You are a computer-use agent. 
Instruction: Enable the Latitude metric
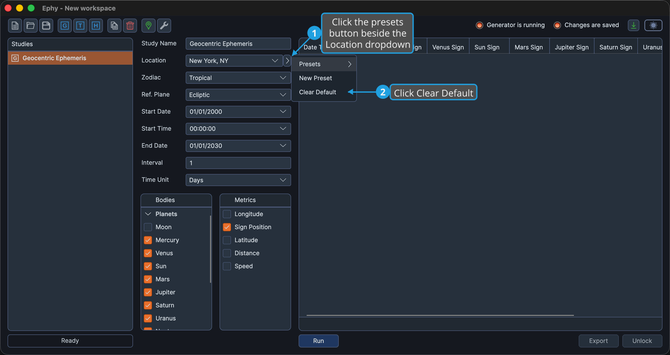coord(227,240)
